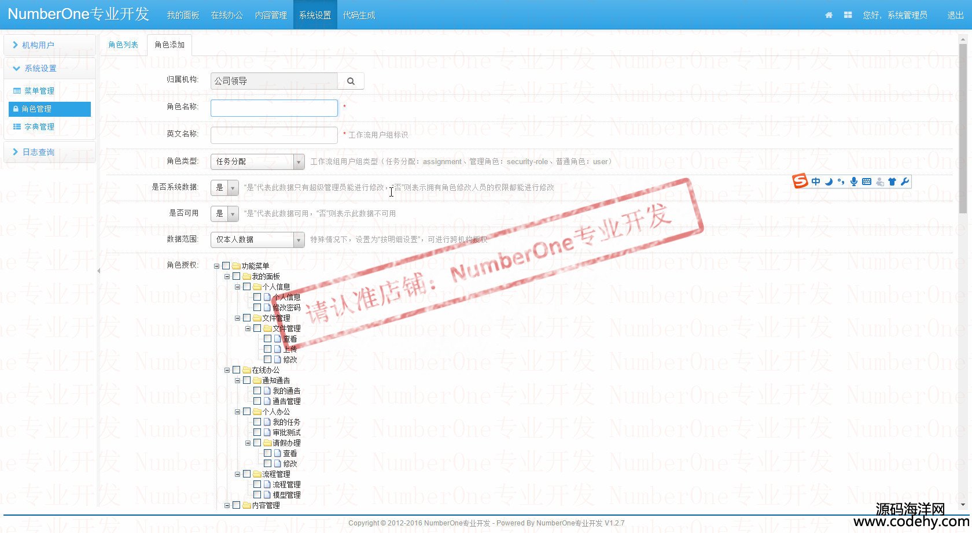
Task: Click the 修改密码 page icon
Action: pyautogui.click(x=267, y=308)
